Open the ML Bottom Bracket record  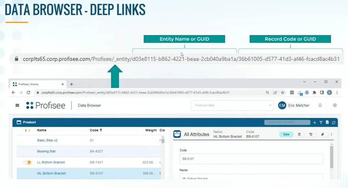coord(51,173)
